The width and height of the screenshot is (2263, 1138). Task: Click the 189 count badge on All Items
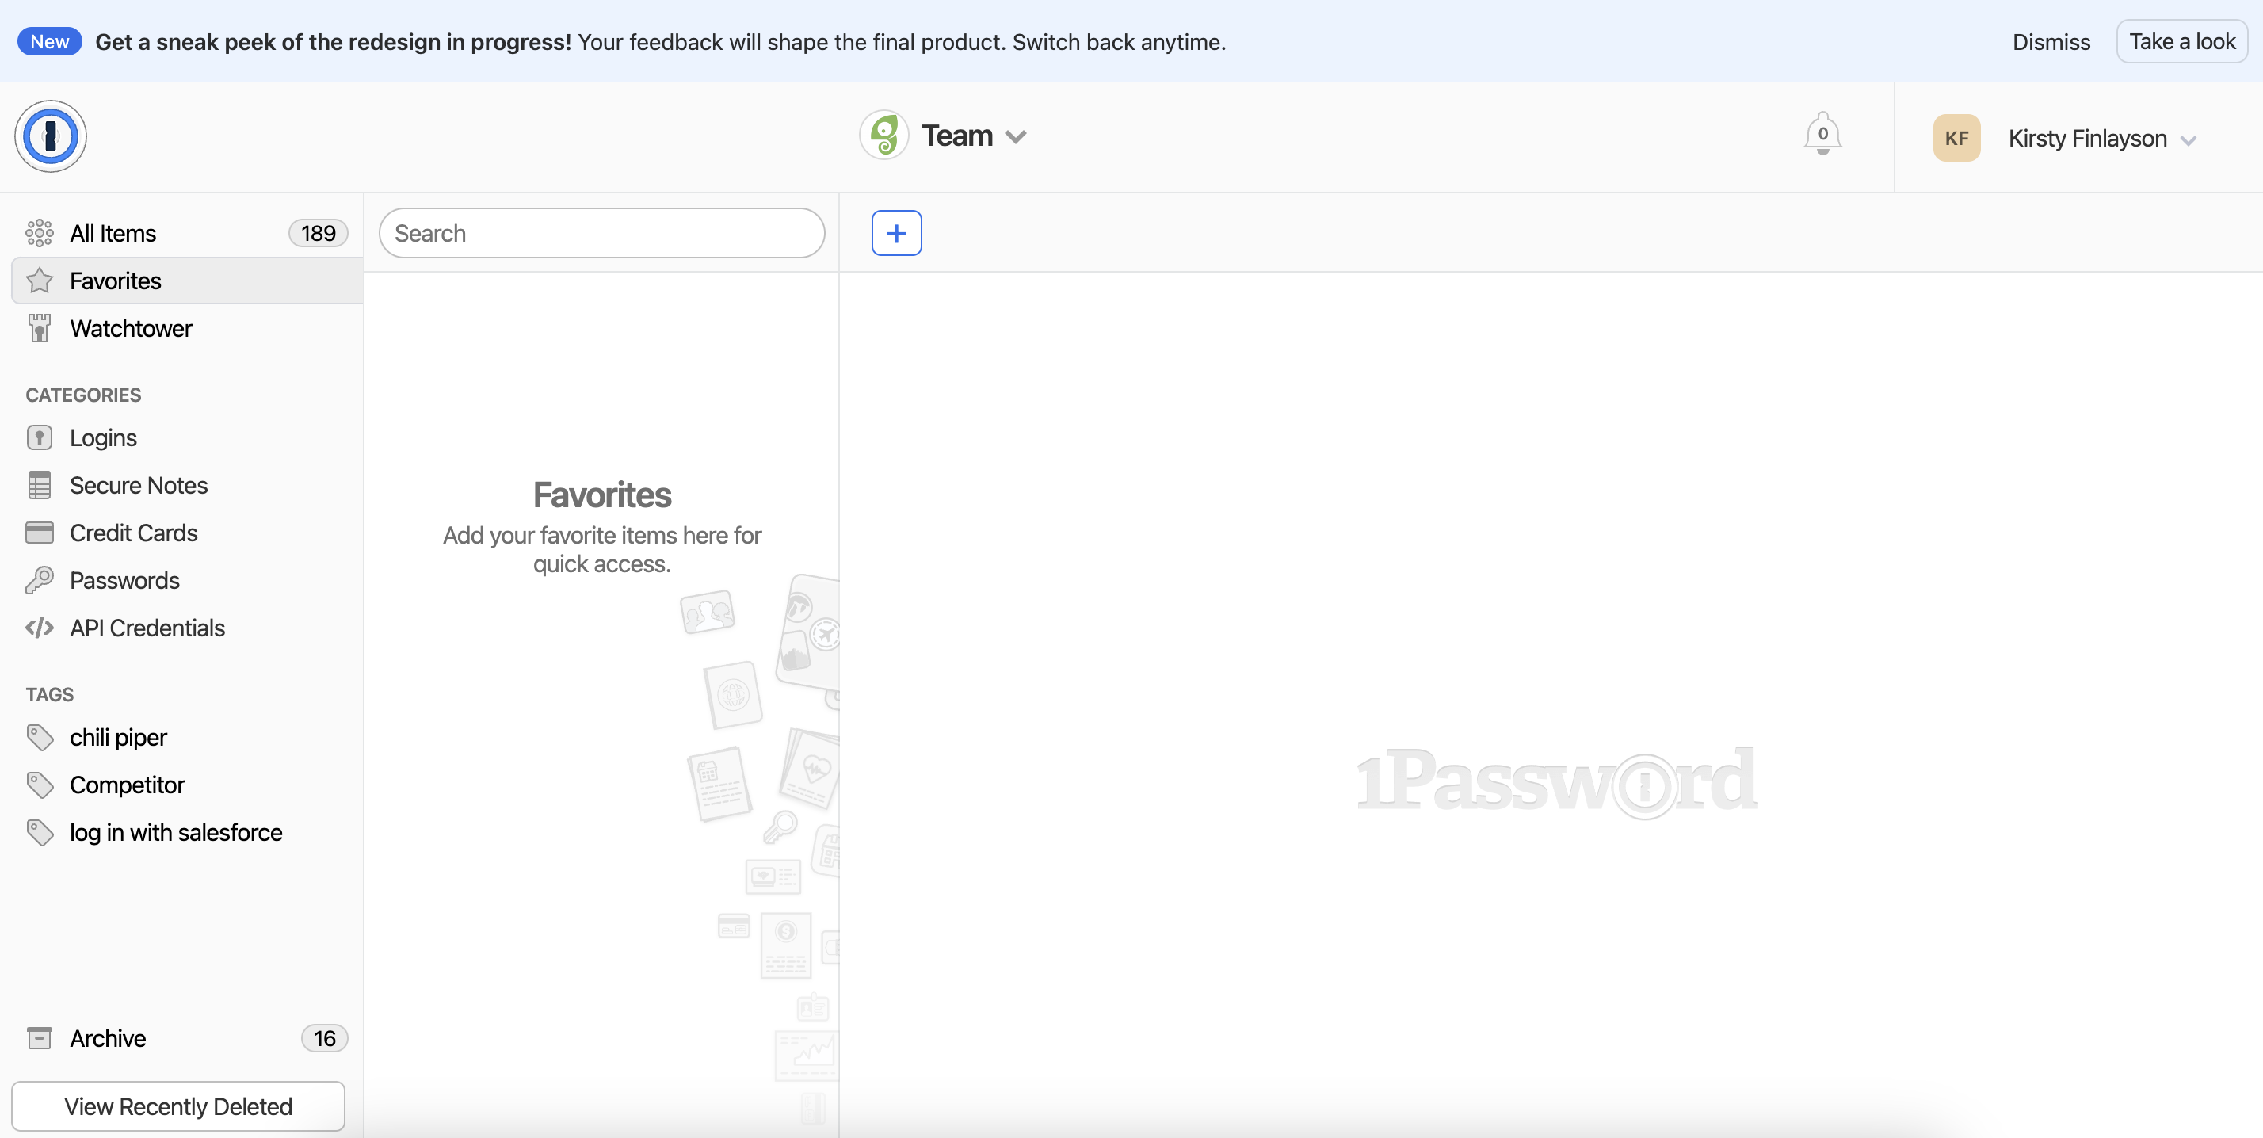coord(318,233)
